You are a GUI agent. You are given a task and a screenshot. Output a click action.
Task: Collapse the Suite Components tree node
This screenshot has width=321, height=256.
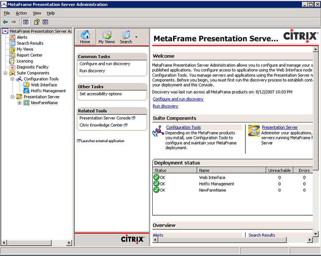pyautogui.click(x=5, y=73)
